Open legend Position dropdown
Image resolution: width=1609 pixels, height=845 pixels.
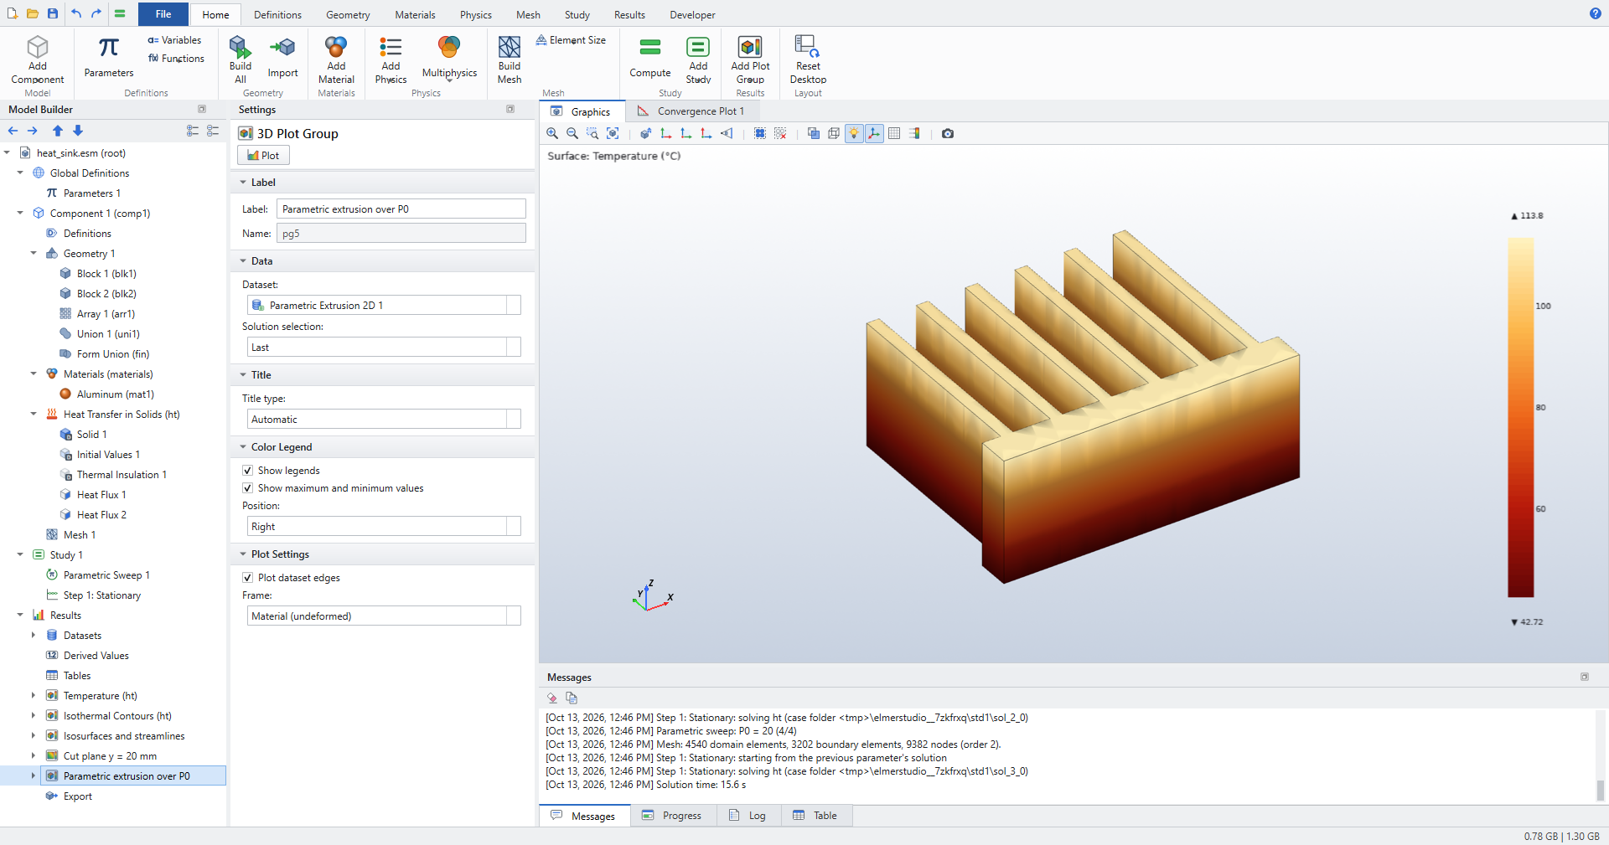click(x=384, y=527)
